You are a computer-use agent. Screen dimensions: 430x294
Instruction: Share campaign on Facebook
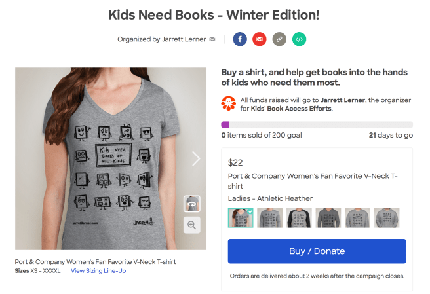(x=240, y=39)
